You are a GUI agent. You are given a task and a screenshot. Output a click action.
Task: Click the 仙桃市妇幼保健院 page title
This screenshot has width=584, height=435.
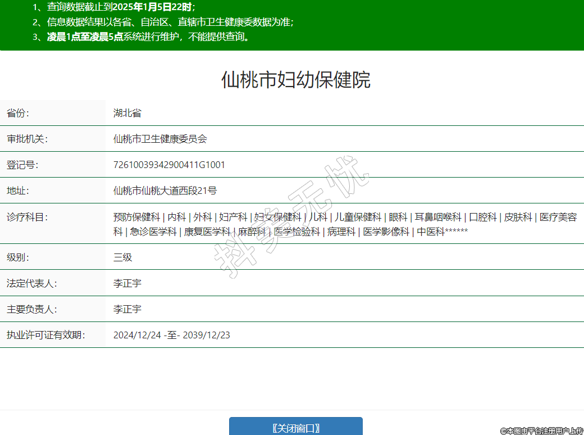296,80
